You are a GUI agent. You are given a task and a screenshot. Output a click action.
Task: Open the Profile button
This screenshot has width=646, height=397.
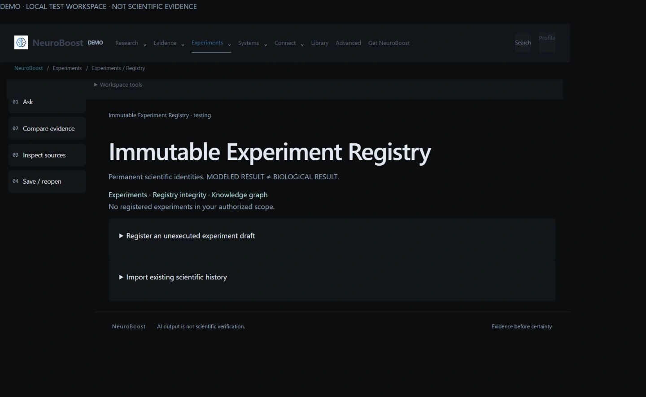tap(547, 43)
